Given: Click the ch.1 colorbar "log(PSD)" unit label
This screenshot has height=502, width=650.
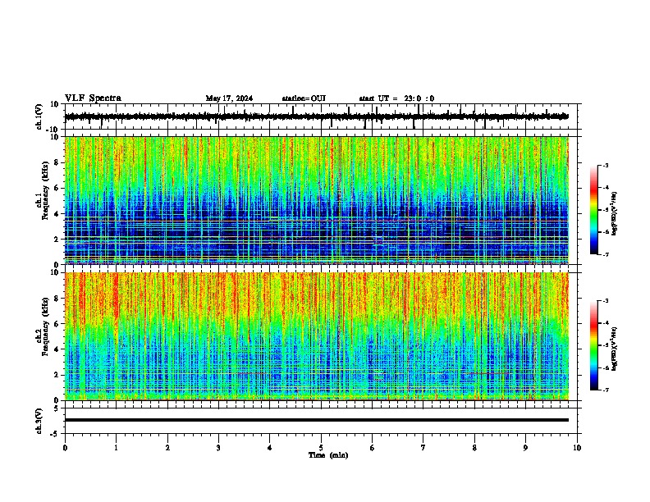Looking at the screenshot, I should [614, 214].
